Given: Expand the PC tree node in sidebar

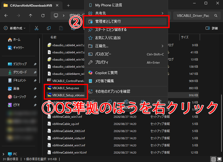Looking at the screenshot, I should 3,154.
